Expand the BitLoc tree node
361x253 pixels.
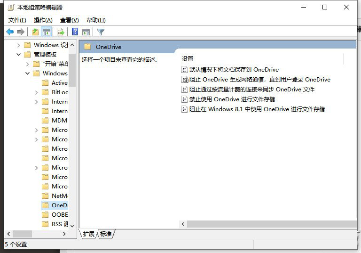[x=36, y=92]
